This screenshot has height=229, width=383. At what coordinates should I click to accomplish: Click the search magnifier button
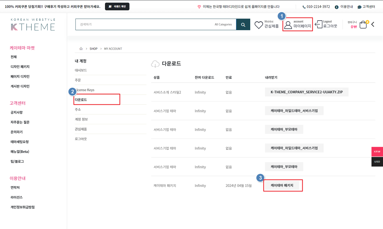(243, 25)
